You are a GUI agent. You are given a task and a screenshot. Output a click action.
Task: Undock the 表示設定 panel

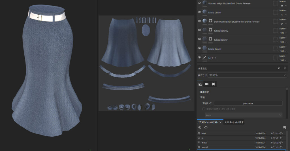click(x=279, y=68)
